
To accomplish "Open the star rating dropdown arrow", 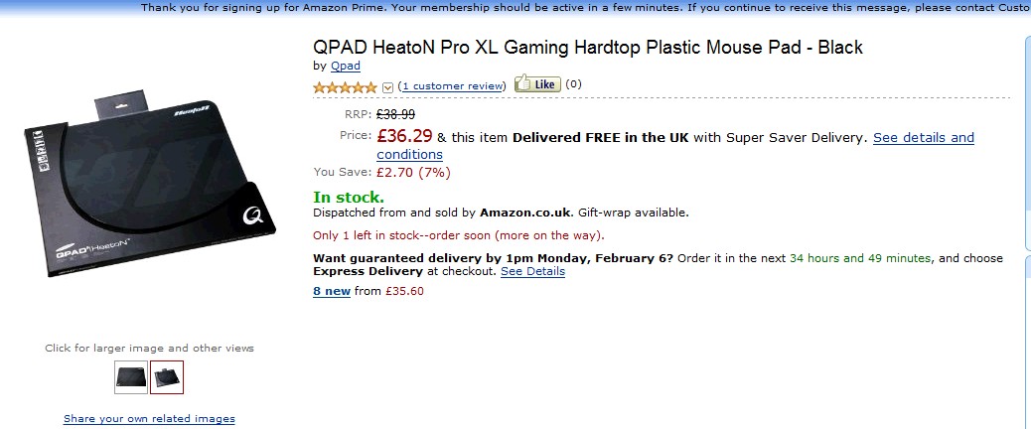I will pyautogui.click(x=387, y=86).
